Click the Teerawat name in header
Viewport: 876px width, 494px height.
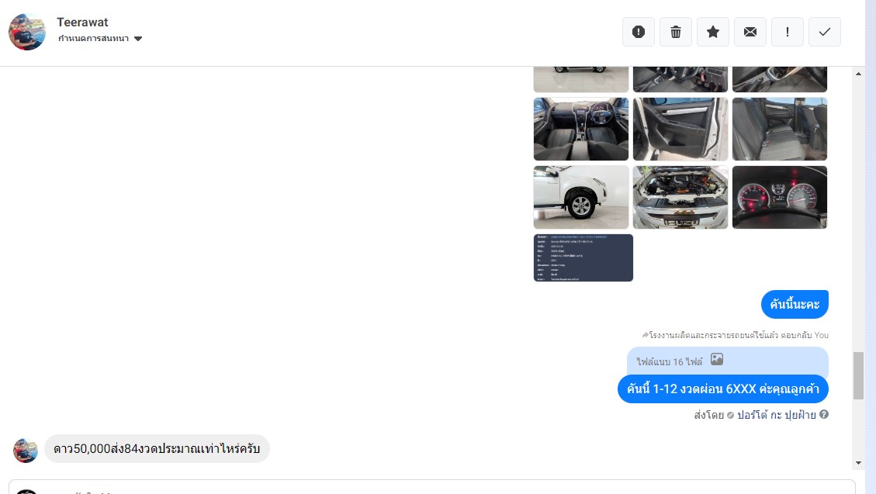82,22
